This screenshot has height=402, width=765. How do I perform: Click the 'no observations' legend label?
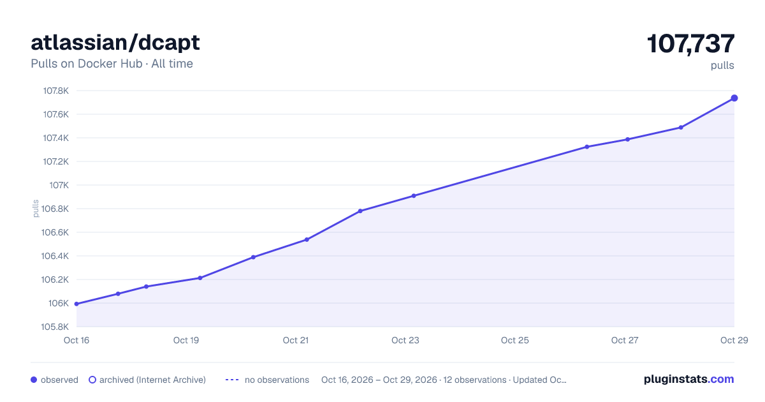tap(277, 380)
